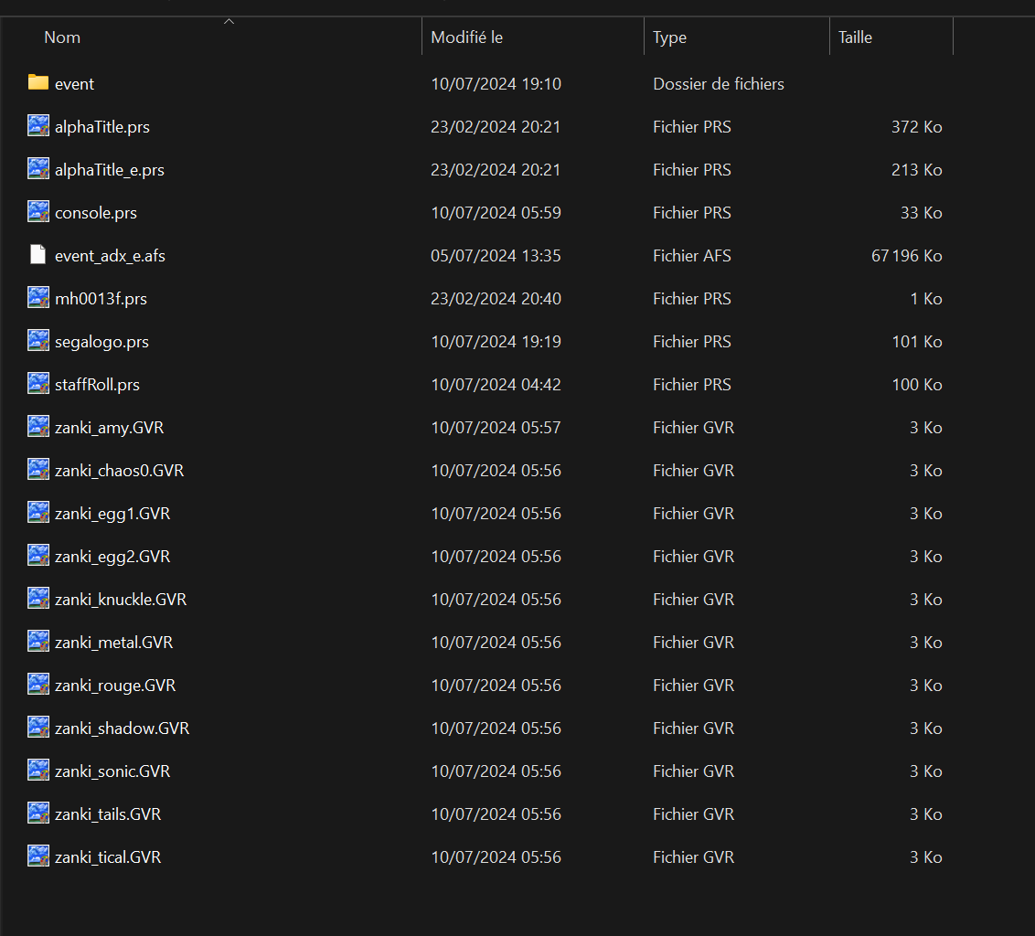The height and width of the screenshot is (936, 1035).
Task: Select the zanki_knuckle.GVR file name
Action: [x=121, y=600]
